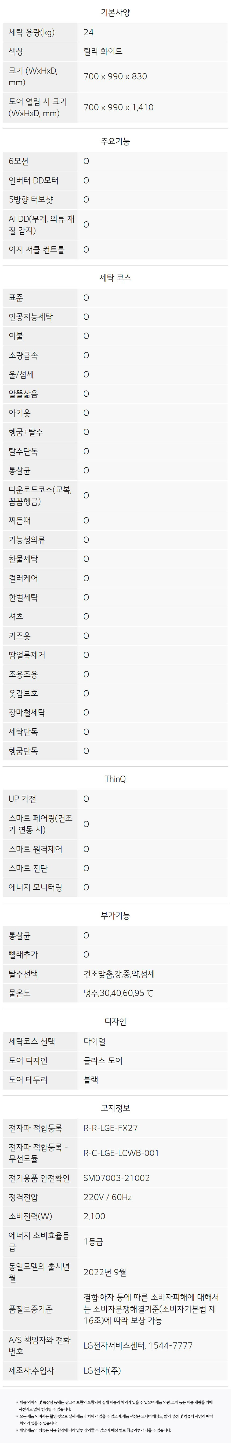Click the 700 x 990 x 830 size value
This screenshot has width=231, height=1443.
[115, 76]
